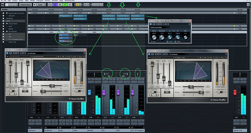The height and width of the screenshot is (133, 251).
Task: Mute the FXL mixer channel
Action: pos(105,79)
